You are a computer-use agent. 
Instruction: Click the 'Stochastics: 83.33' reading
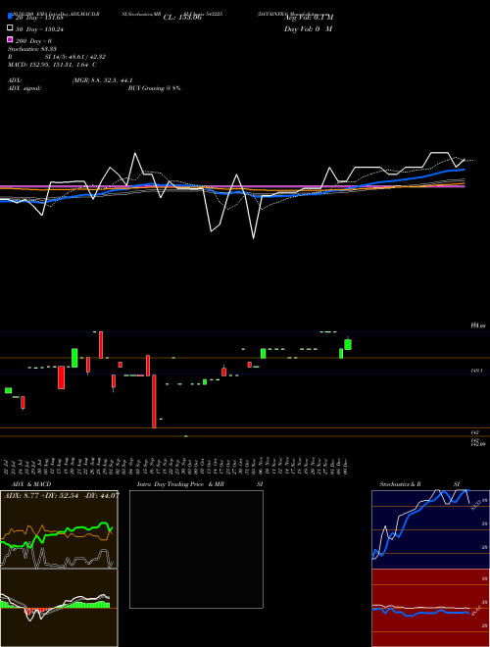coord(32,49)
